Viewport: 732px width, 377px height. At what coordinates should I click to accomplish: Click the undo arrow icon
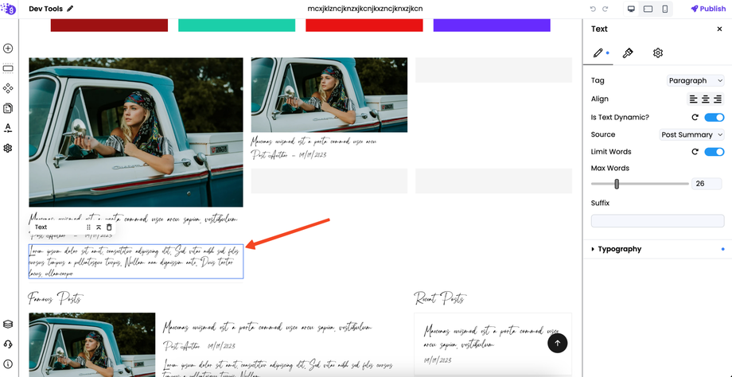594,9
